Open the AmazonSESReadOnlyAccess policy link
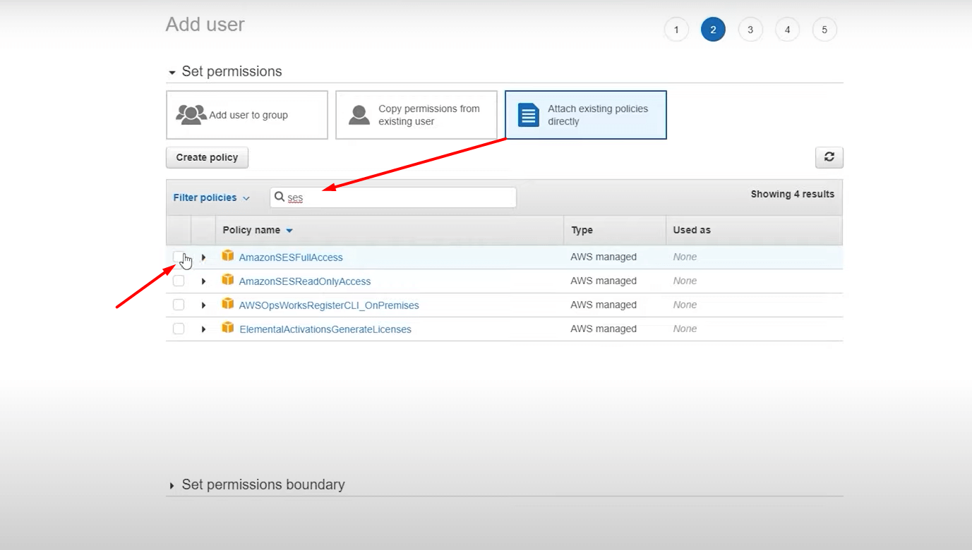Screen dimensions: 972x550 (305, 281)
